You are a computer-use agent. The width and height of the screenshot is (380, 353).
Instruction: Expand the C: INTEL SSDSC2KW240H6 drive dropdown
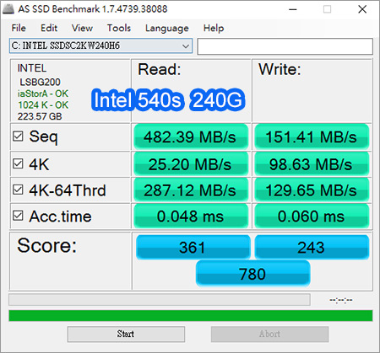100,45
